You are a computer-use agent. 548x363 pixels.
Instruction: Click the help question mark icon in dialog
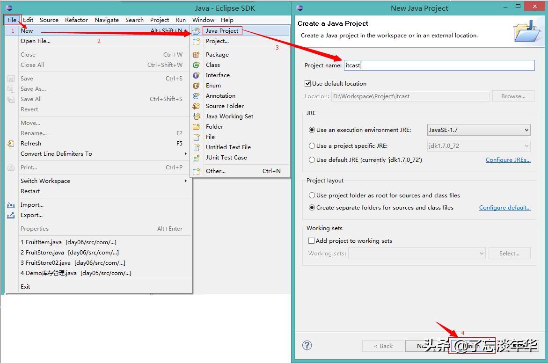(x=307, y=346)
